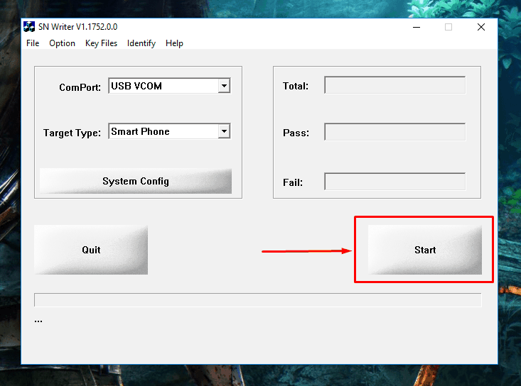The image size is (521, 386).
Task: Open System Config
Action: tap(136, 181)
